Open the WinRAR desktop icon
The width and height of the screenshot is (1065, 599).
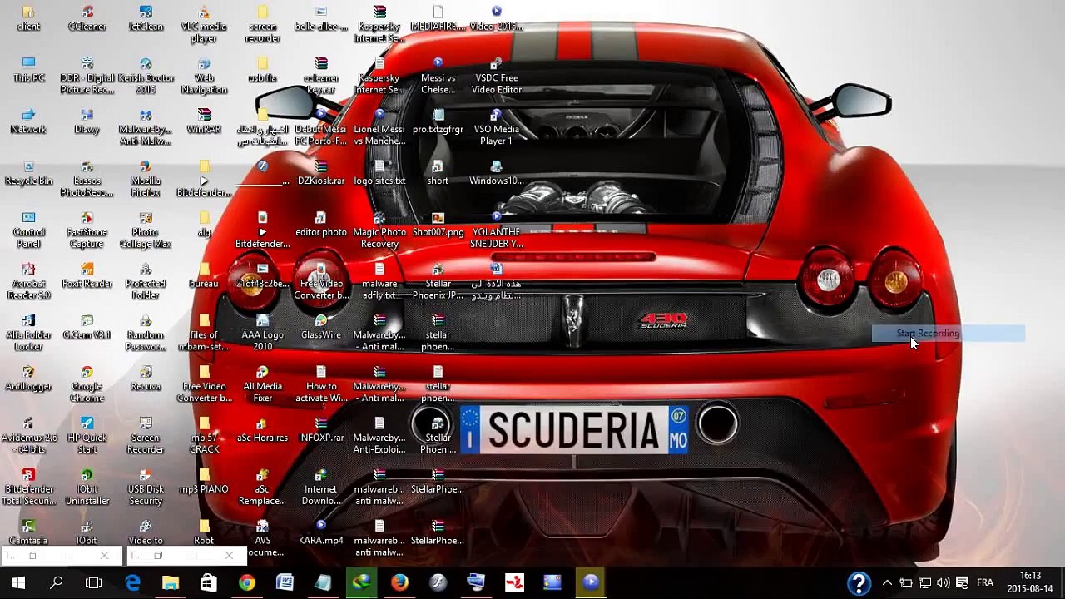[x=204, y=122]
